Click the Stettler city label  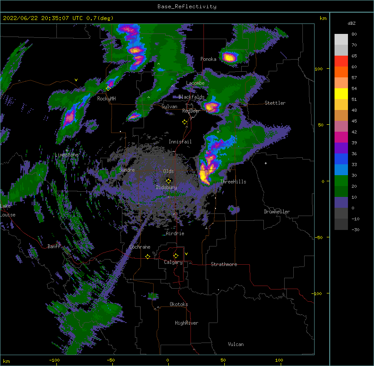275,103
